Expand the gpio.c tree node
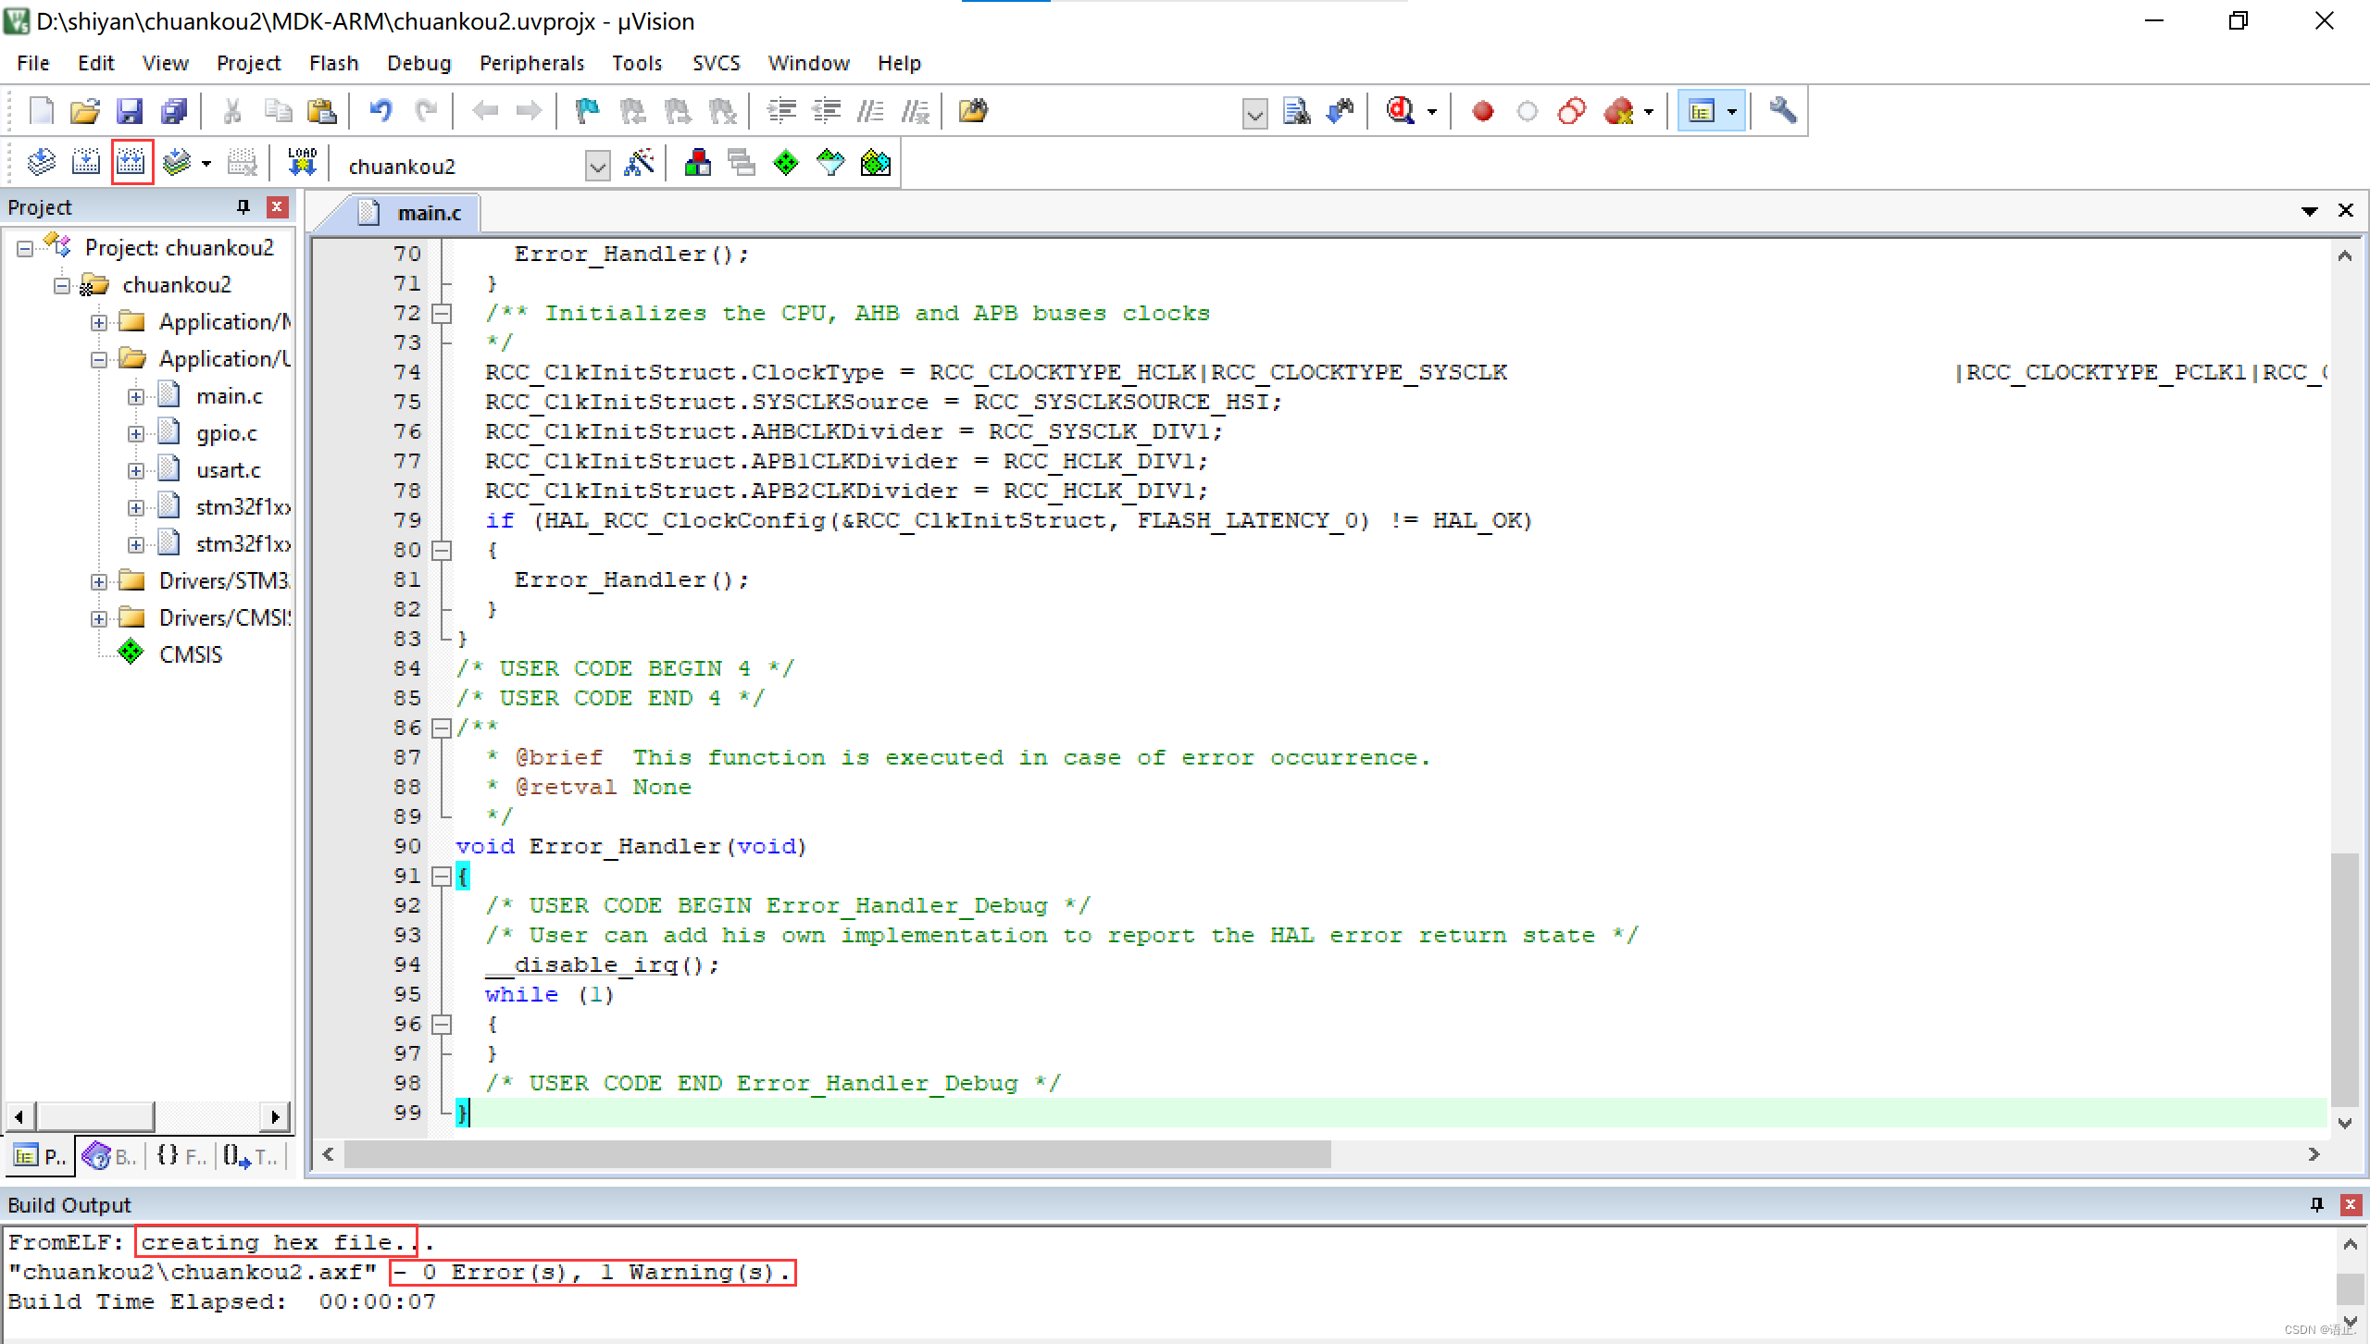 [x=136, y=433]
